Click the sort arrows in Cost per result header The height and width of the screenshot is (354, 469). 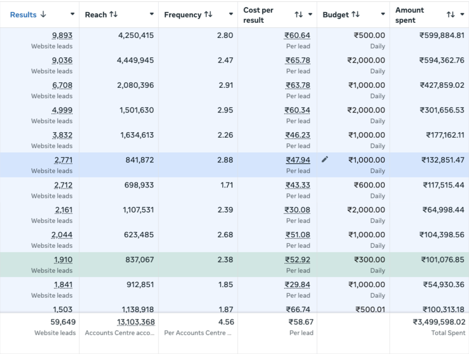coord(299,15)
